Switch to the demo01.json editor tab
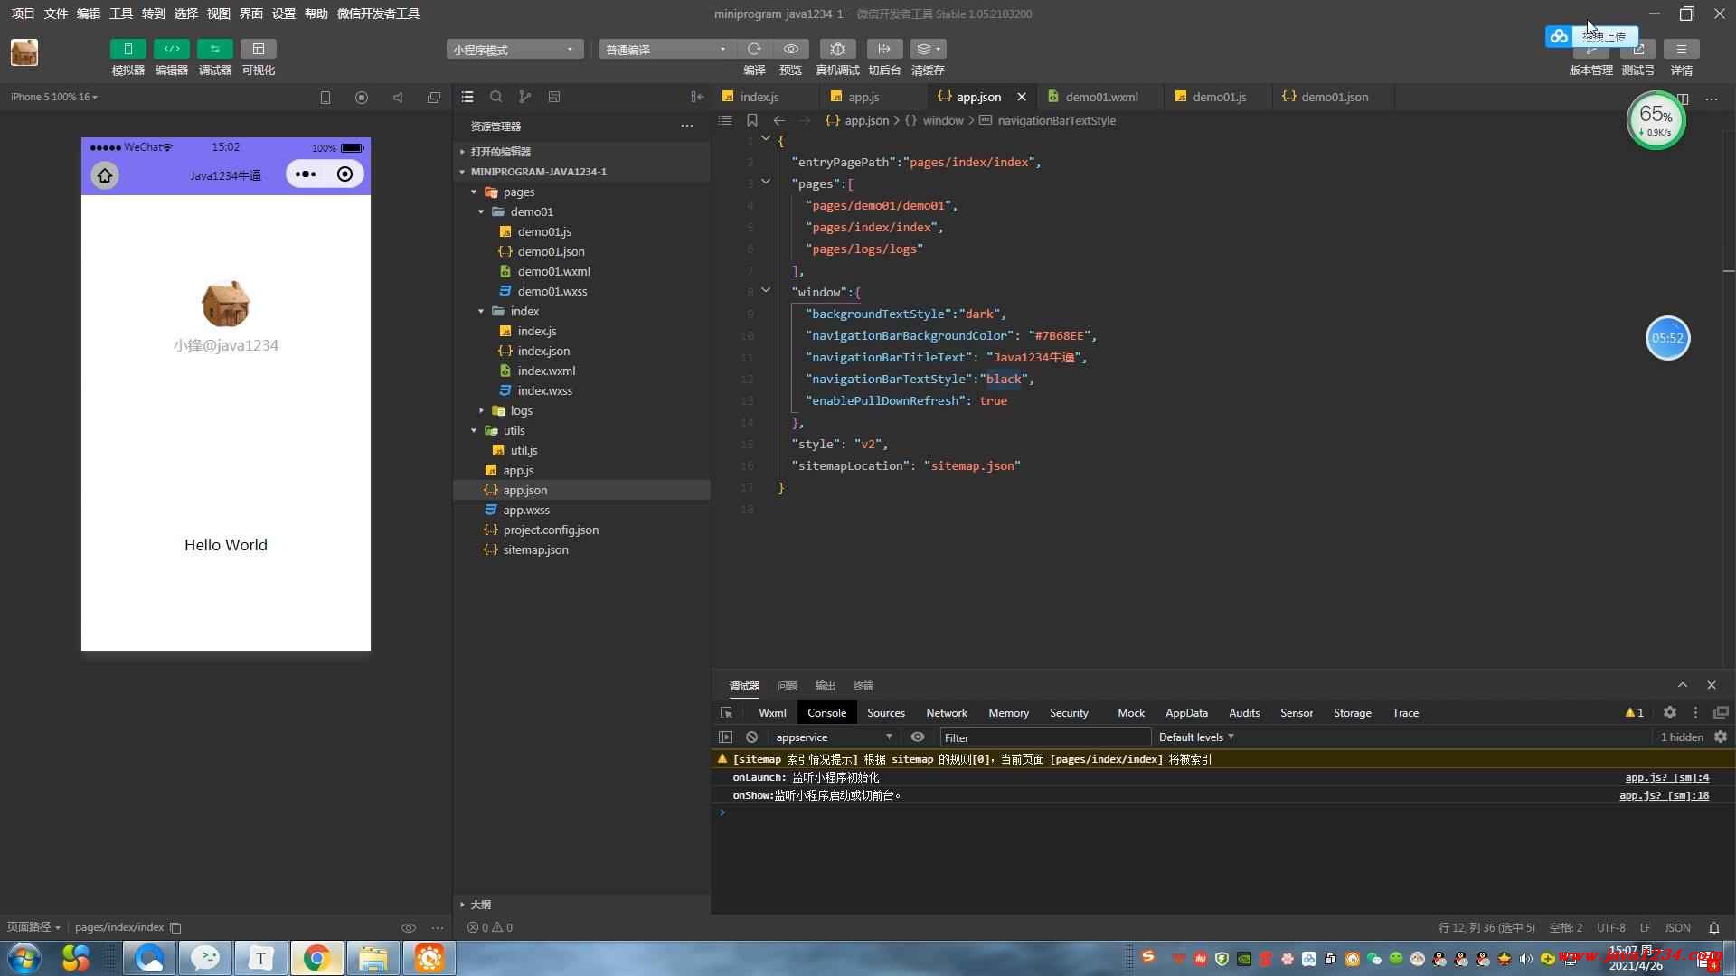The image size is (1736, 976). click(x=1334, y=97)
